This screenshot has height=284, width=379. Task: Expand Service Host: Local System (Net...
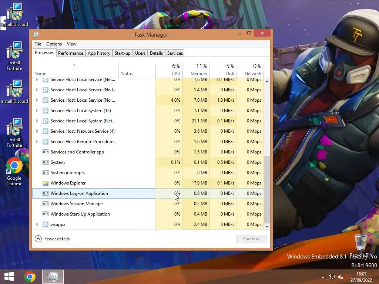click(x=37, y=121)
